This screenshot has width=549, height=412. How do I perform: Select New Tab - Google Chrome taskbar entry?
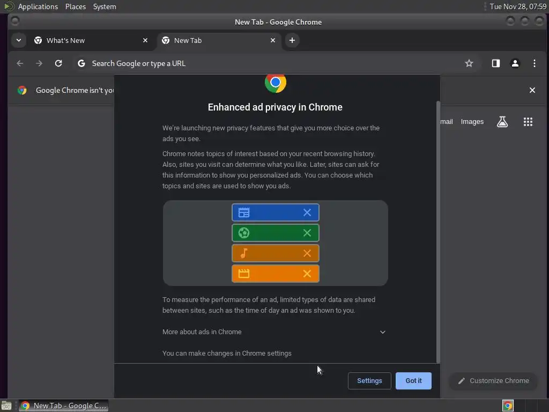(x=64, y=406)
